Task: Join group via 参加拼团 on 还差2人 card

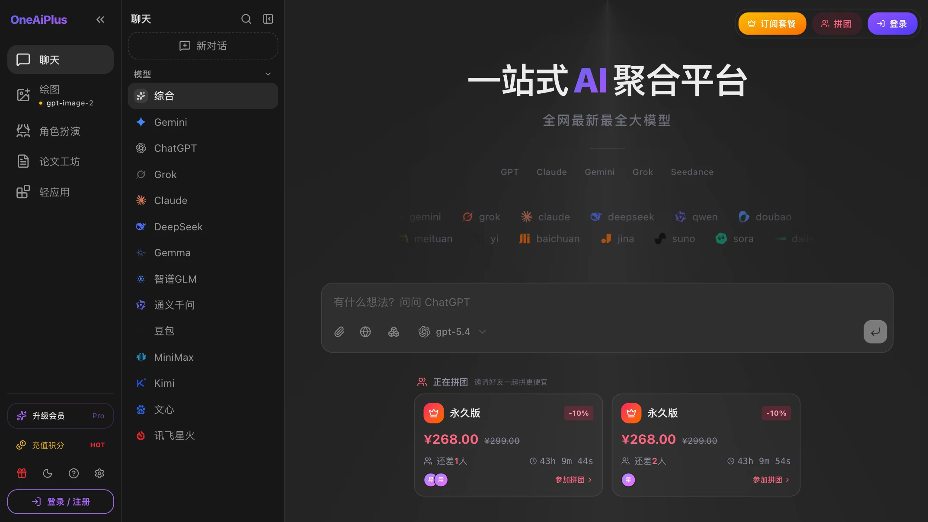Action: 771,480
